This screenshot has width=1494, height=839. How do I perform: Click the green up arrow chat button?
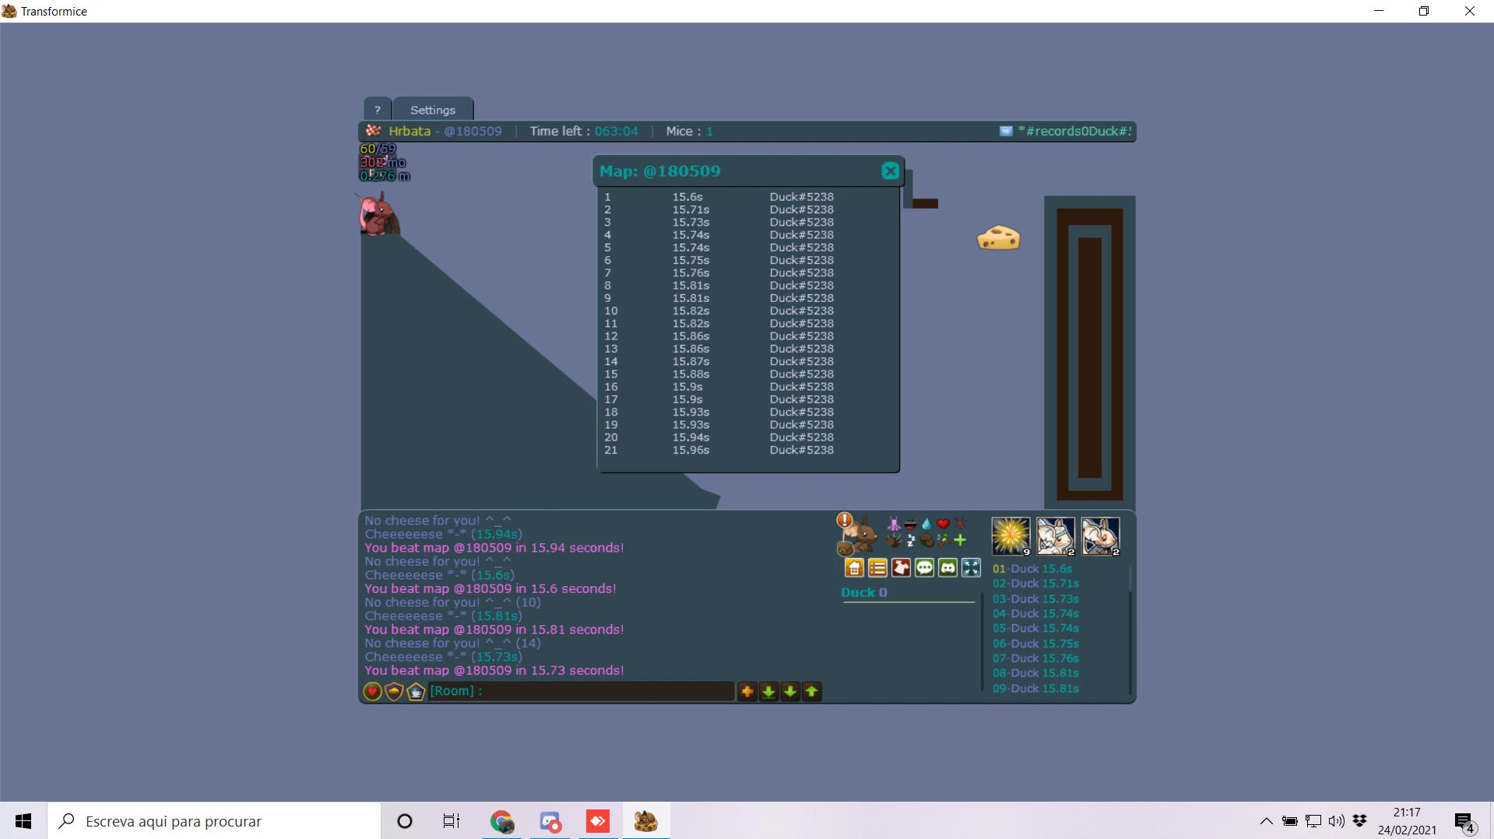812,691
